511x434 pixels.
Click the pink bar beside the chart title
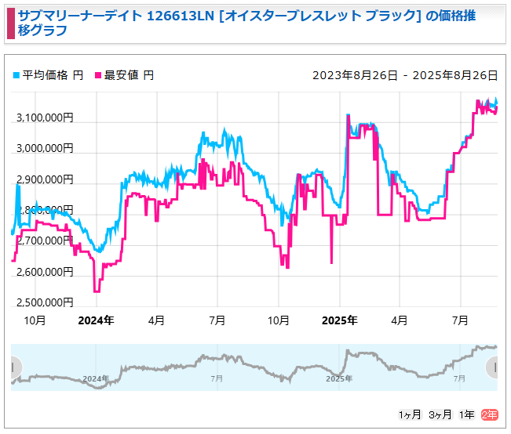point(9,24)
